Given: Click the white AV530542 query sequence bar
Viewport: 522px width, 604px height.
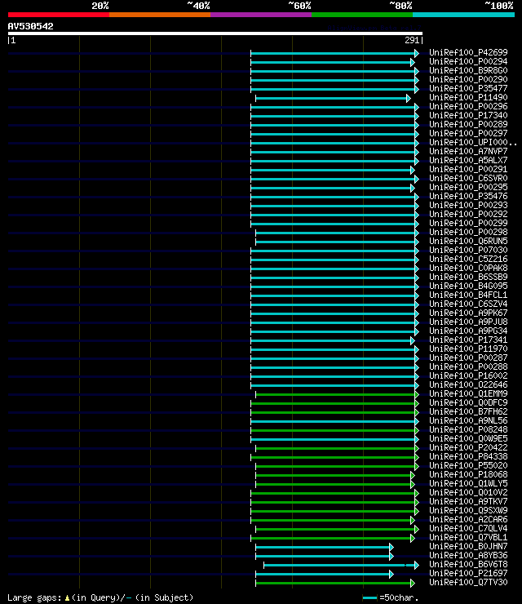Looking at the screenshot, I should coord(215,33).
